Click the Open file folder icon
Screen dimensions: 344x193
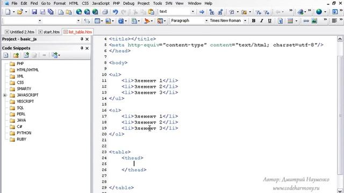pyautogui.click(x=20, y=12)
